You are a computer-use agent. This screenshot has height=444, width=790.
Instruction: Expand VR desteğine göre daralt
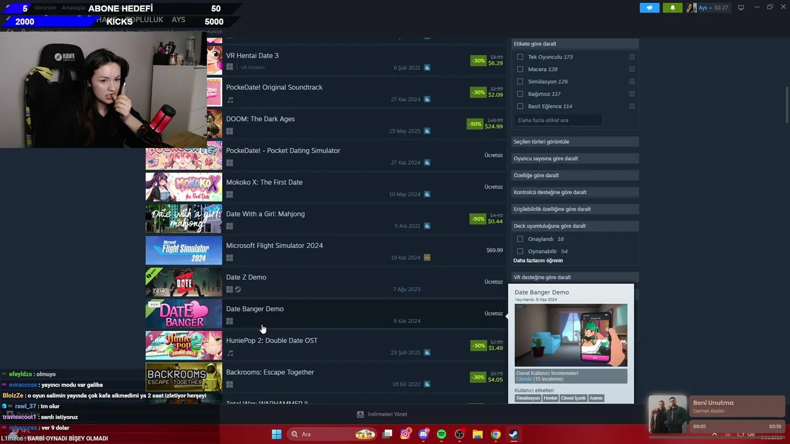tap(575, 277)
